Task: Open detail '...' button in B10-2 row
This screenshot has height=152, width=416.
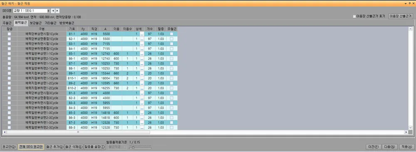Action: 142,88
